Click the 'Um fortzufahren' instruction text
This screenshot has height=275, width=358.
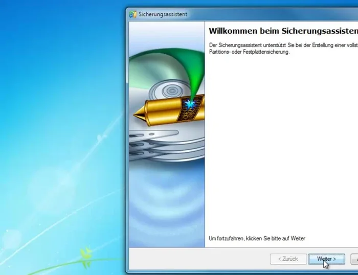click(257, 239)
